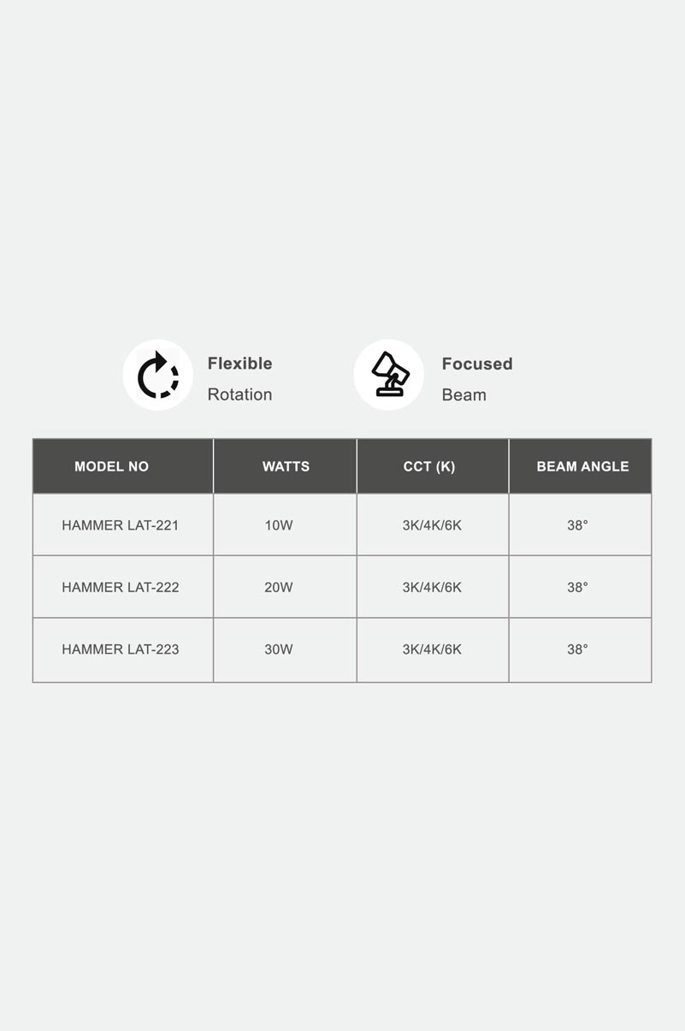This screenshot has width=685, height=1031.
Task: Select the CCT (K) column header
Action: pos(429,466)
